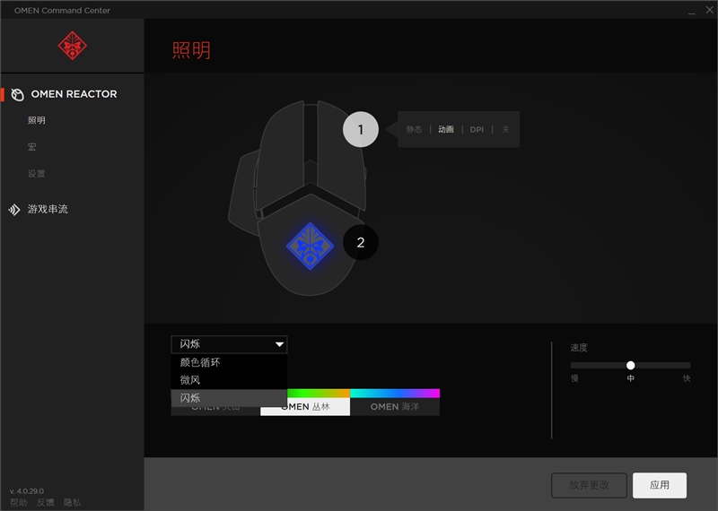Select lighting zone 2 on mouse
Image resolution: width=718 pixels, height=511 pixels.
coord(361,242)
